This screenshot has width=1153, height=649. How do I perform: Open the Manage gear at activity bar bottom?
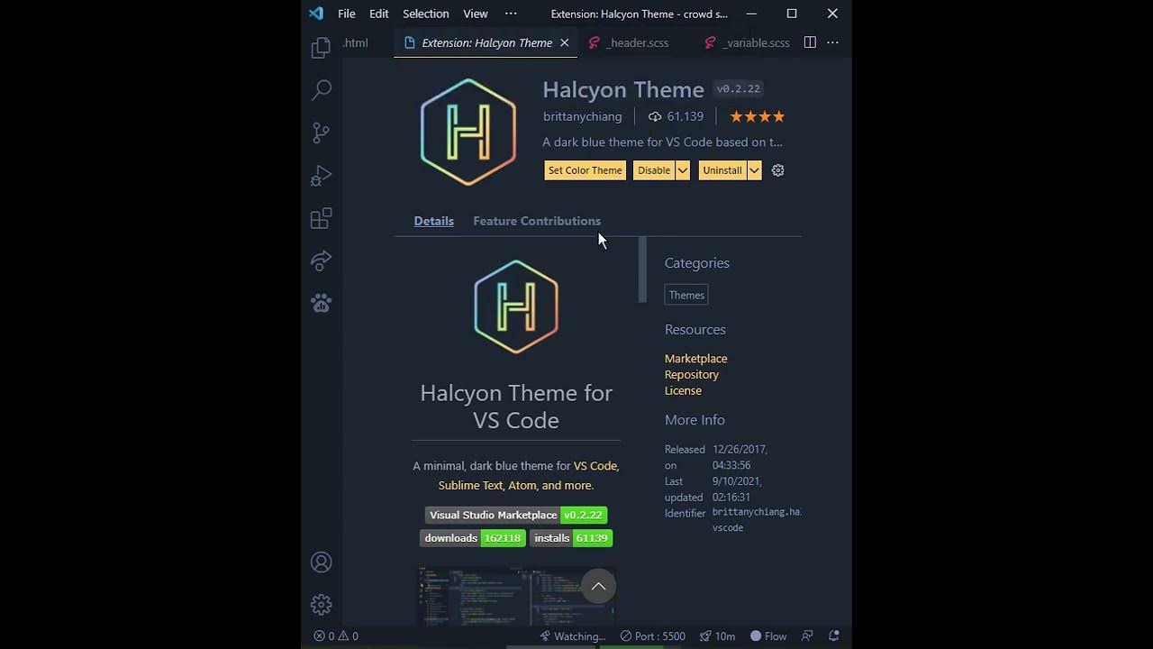click(x=321, y=605)
